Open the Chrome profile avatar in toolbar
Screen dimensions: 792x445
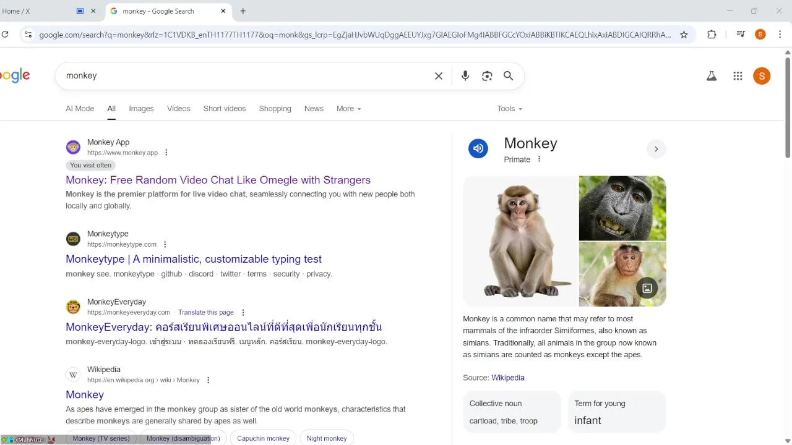click(760, 35)
